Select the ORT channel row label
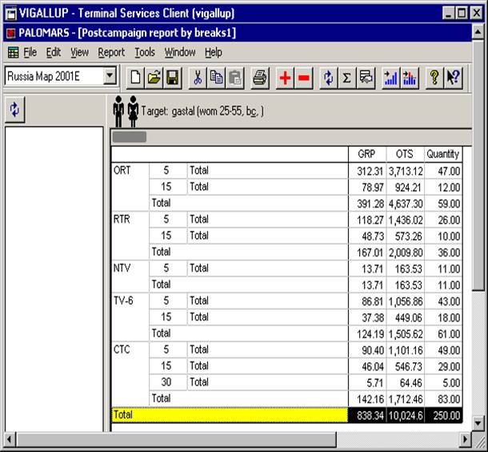 pyautogui.click(x=122, y=171)
